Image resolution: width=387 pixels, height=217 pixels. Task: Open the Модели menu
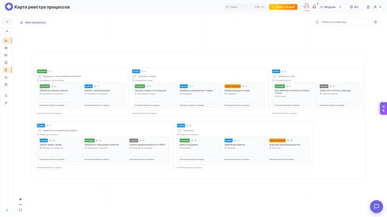click(327, 7)
